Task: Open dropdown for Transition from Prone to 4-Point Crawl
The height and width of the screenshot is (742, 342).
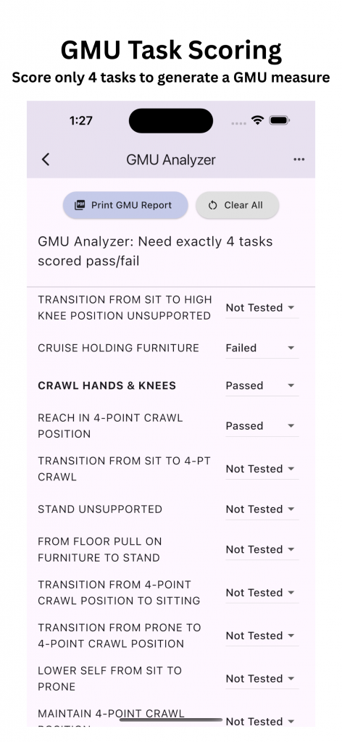Action: [x=262, y=635]
